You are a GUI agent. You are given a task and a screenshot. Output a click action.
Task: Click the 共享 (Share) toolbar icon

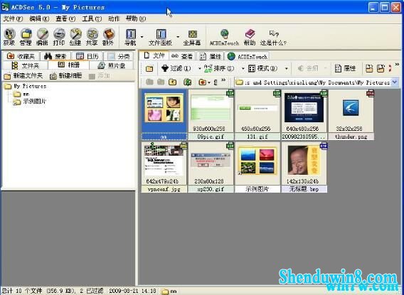92,37
